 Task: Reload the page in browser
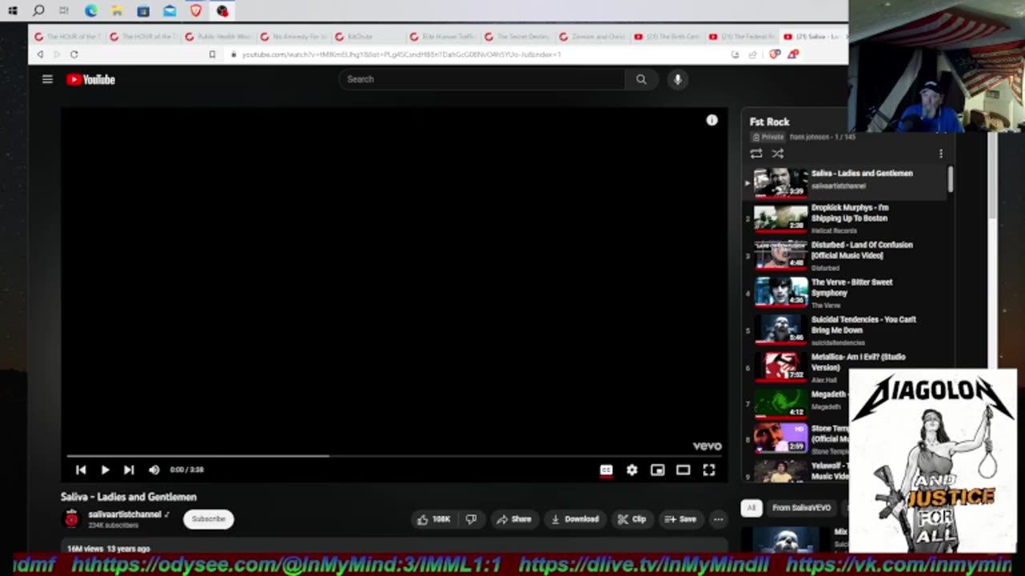(74, 54)
